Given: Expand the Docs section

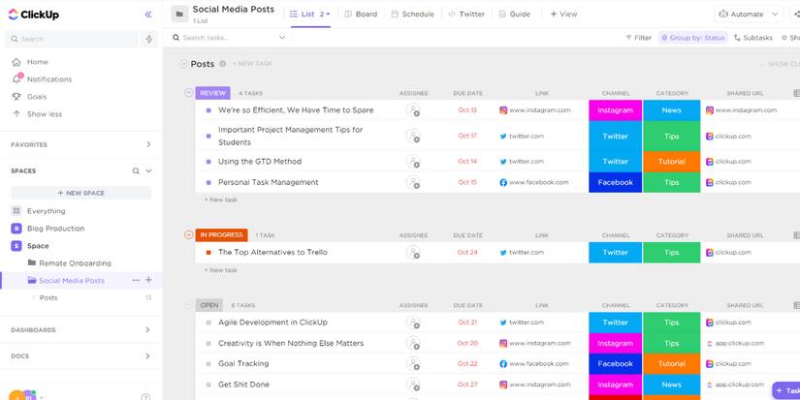Looking at the screenshot, I should coord(147,356).
